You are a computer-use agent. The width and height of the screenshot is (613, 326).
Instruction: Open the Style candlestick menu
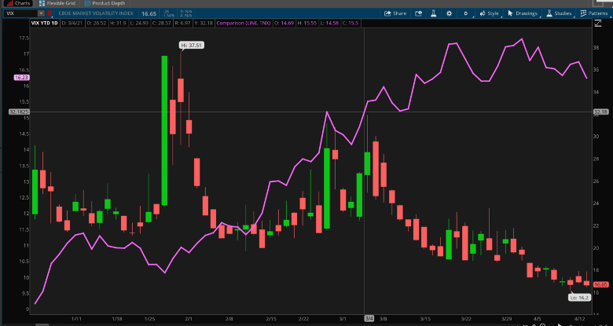point(490,13)
